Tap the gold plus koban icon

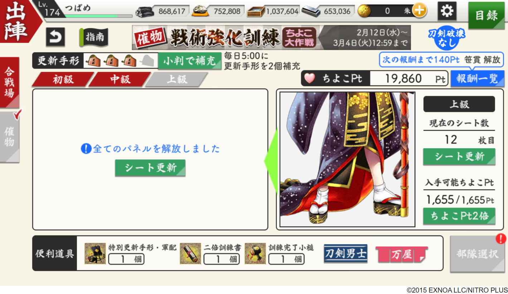419,11
